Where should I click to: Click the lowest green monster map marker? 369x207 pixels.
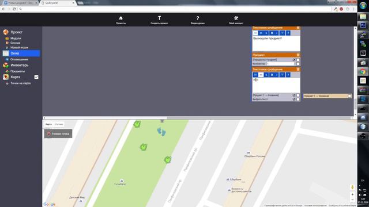coord(168,160)
